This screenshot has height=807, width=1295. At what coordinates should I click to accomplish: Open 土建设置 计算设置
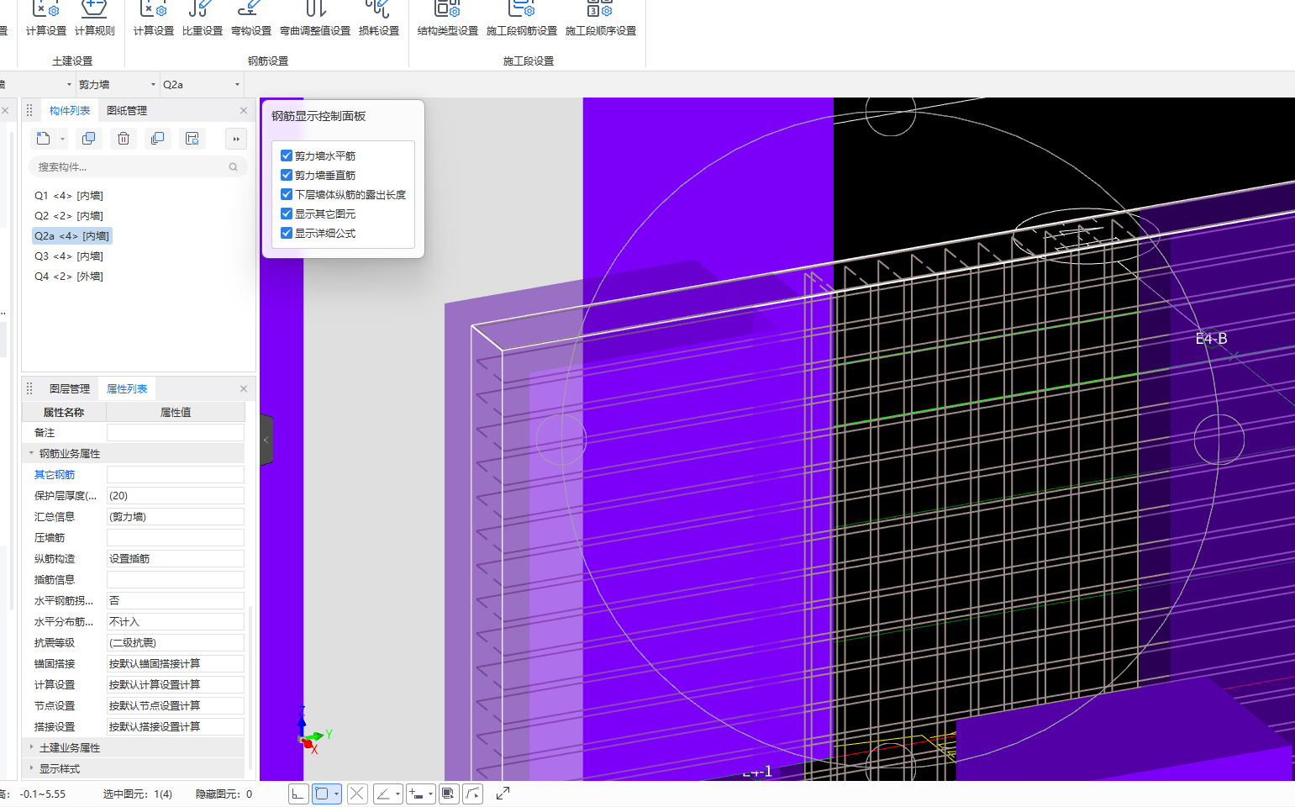click(x=45, y=18)
